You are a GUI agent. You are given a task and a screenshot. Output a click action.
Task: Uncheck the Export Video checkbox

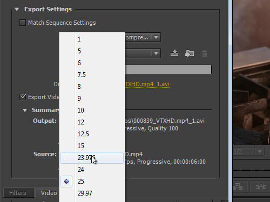coord(23,97)
